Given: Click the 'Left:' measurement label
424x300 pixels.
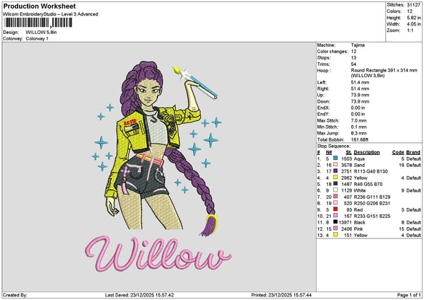Looking at the screenshot, I should coord(322,82).
